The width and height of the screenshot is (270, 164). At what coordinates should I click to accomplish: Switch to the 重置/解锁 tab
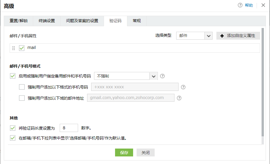[19, 21]
